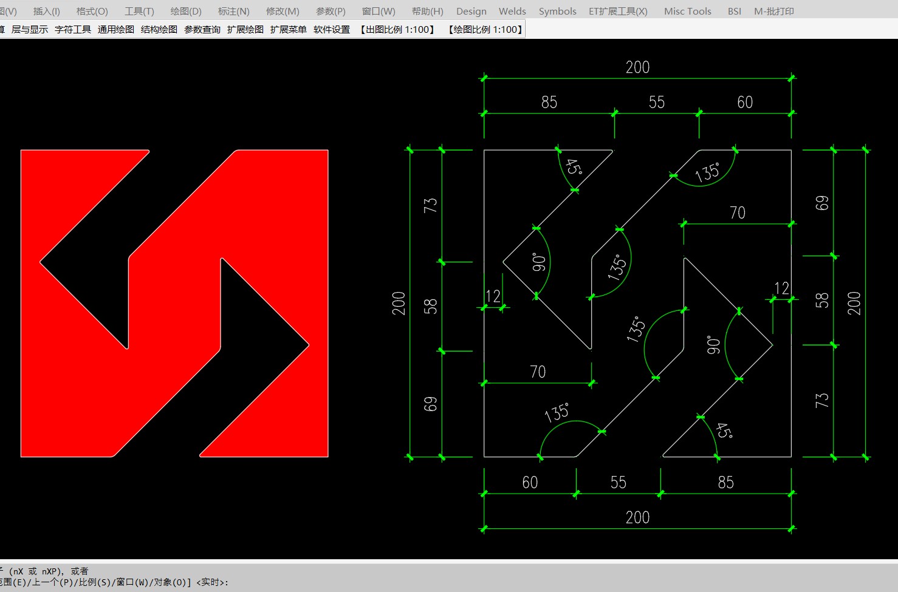This screenshot has width=898, height=592.
Task: Select the 70 dimension text in the drawing's lower left
Action: click(538, 372)
